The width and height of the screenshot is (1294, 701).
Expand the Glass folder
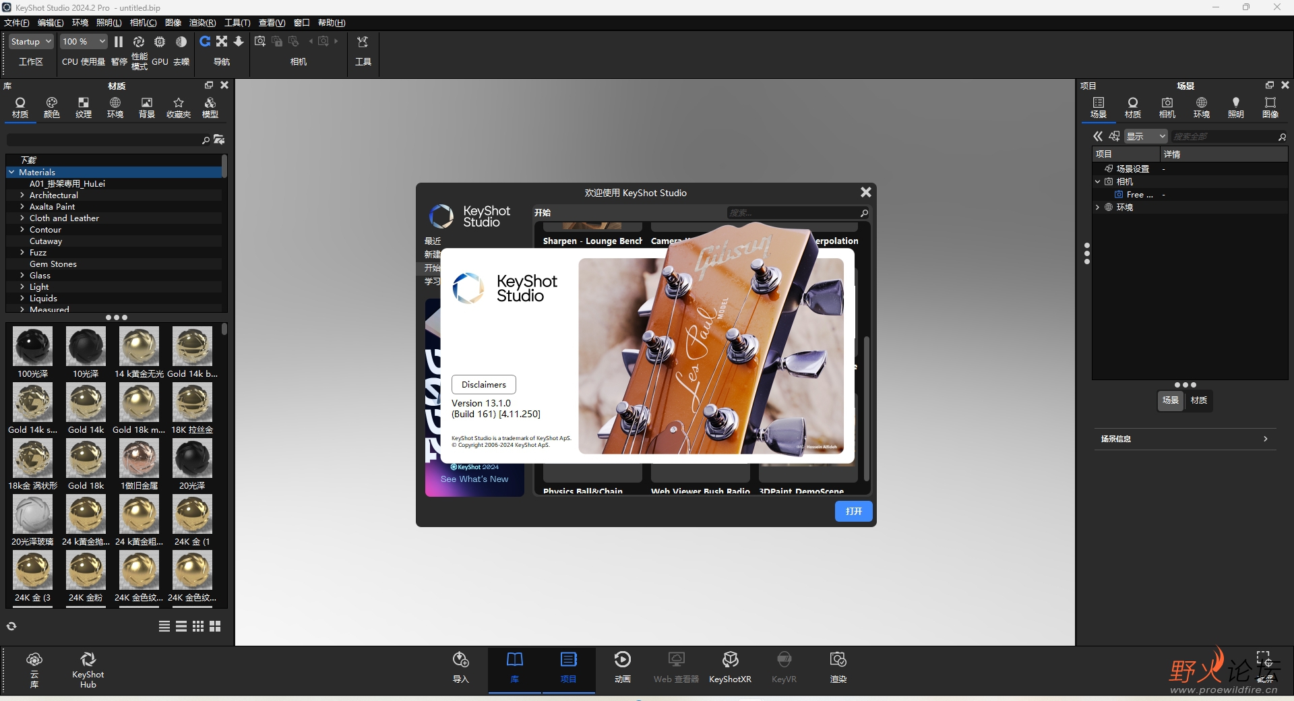[x=22, y=276]
